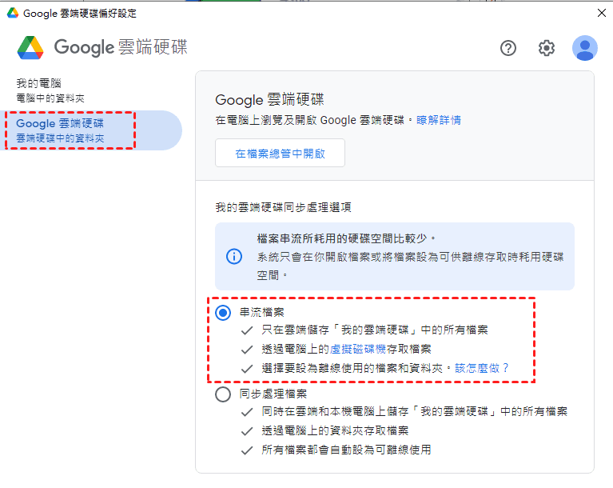Screen dimensions: 613x488
Task: Click the user account avatar
Action: click(584, 48)
